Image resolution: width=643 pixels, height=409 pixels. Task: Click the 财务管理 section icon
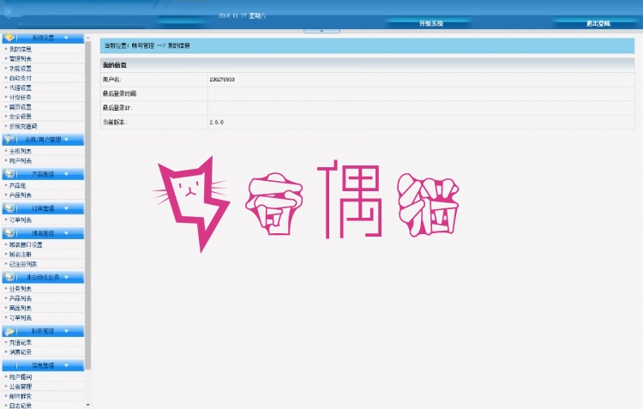(x=9, y=331)
